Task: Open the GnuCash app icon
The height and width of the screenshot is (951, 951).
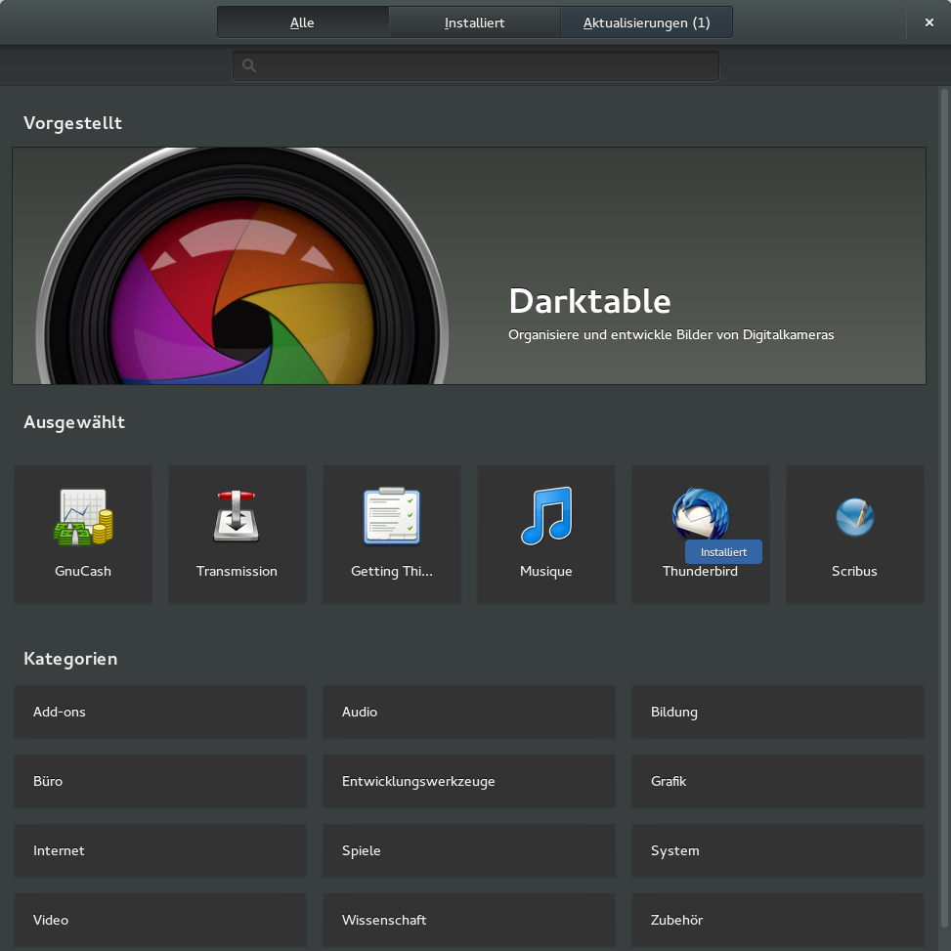Action: coord(83,517)
